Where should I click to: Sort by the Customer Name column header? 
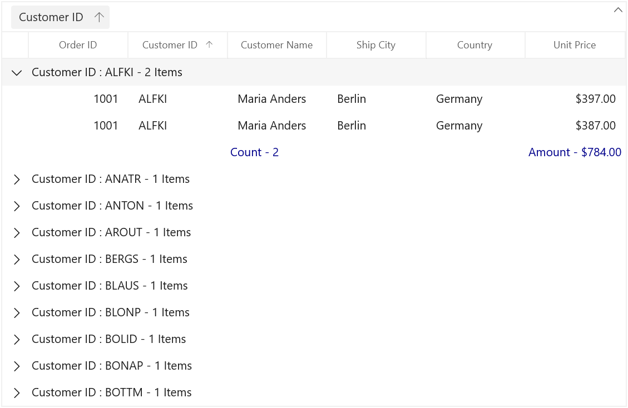pyautogui.click(x=277, y=45)
